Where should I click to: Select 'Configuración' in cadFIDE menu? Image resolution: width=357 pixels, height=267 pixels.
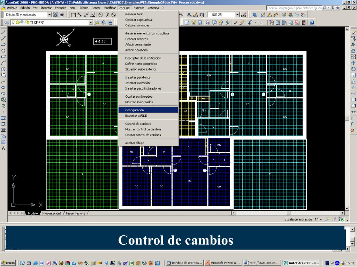[x=148, y=110]
